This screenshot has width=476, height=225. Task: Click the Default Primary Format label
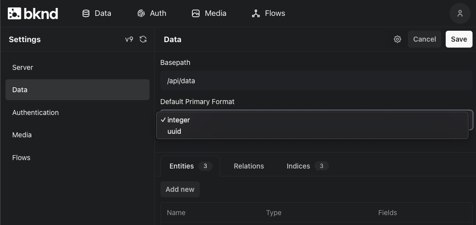(x=197, y=102)
